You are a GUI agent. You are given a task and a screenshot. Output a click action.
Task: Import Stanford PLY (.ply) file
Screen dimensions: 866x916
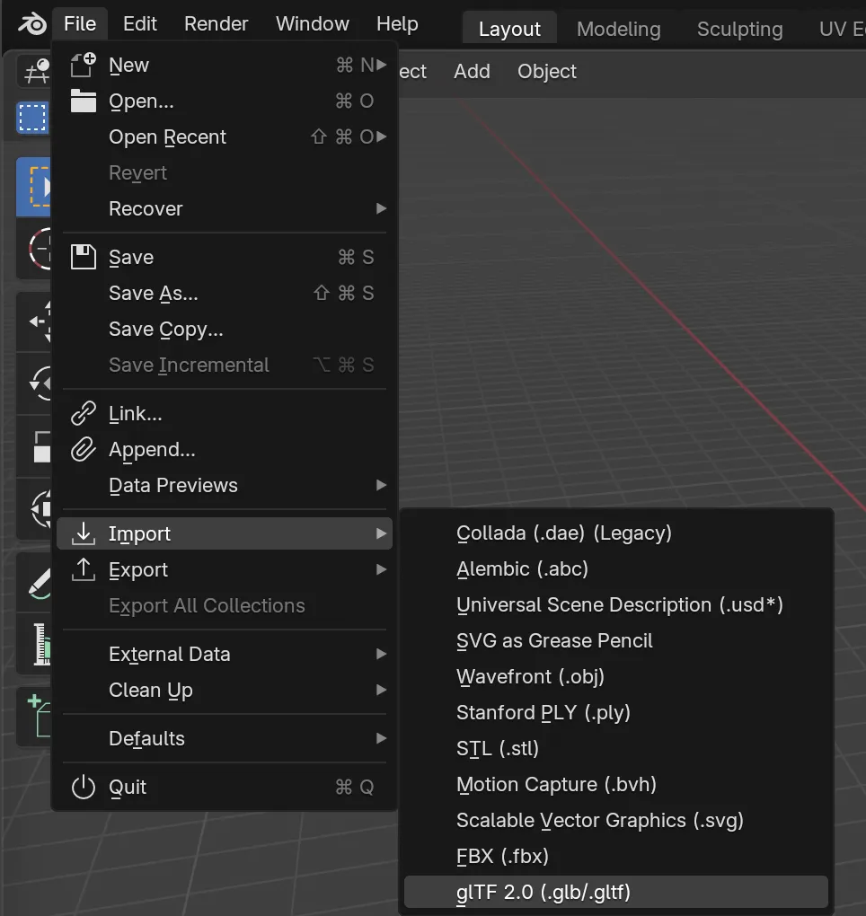coord(616,712)
